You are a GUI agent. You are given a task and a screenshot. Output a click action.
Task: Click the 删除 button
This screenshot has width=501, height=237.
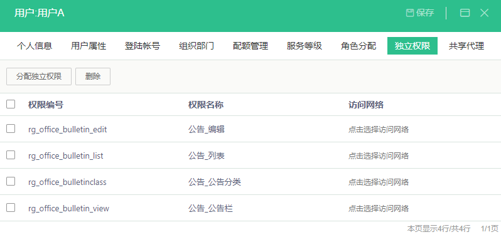click(93, 76)
